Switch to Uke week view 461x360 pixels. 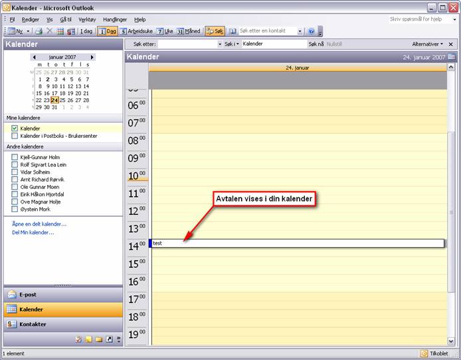tap(165, 31)
